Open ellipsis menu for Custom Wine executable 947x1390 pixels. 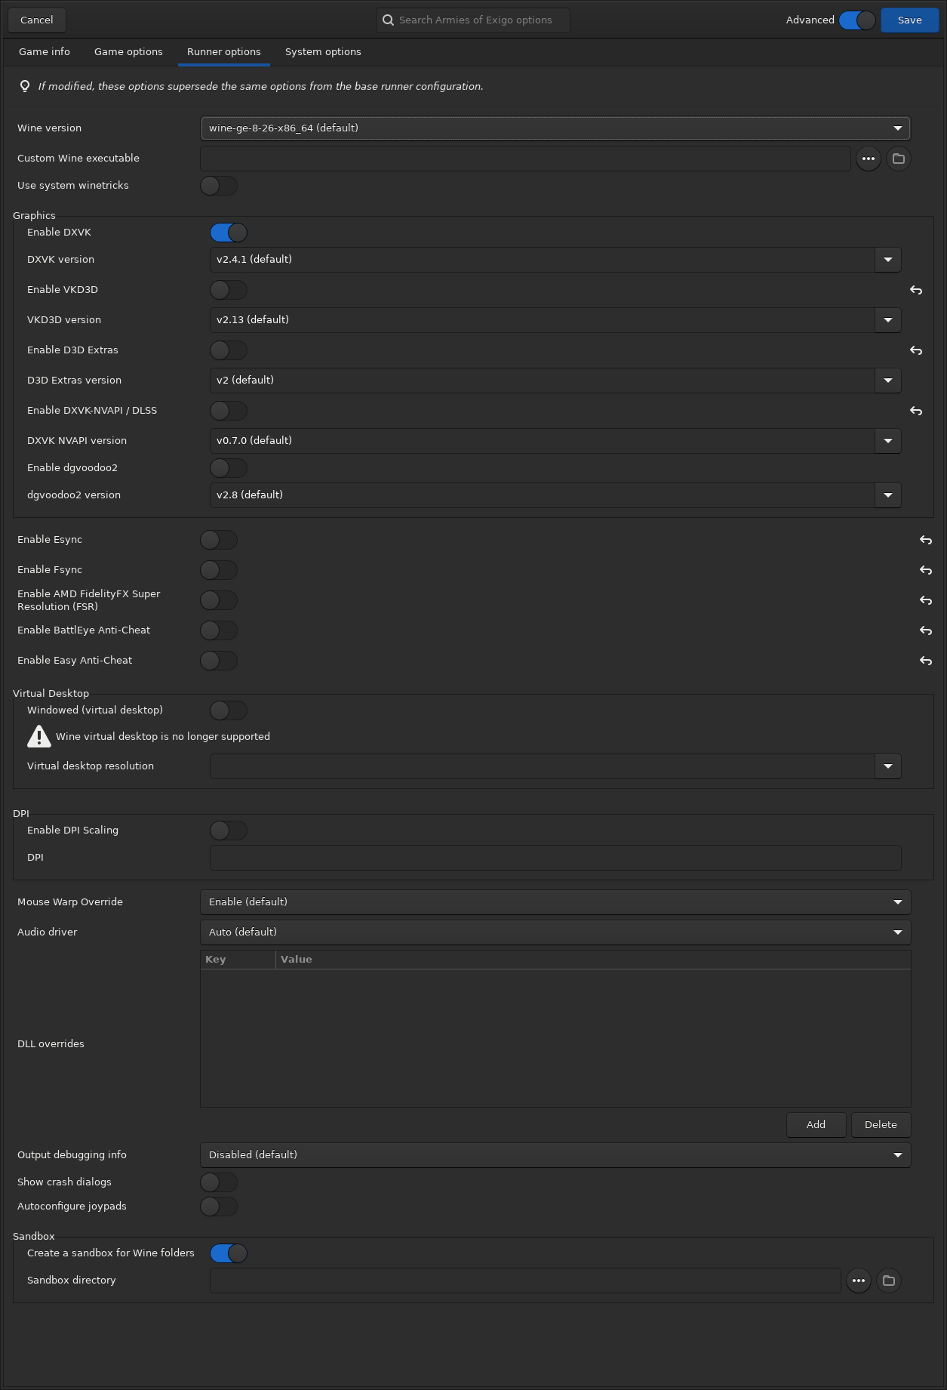(x=869, y=159)
